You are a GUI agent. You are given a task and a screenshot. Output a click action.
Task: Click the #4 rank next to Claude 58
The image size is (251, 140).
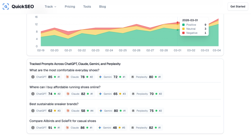[92, 111]
